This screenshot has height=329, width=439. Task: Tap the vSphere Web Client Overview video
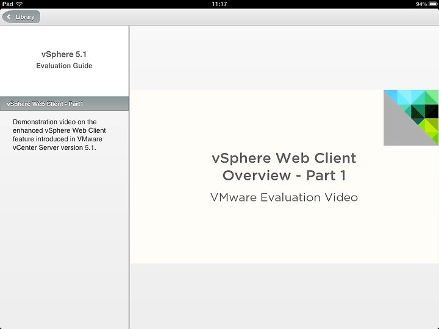(x=284, y=177)
